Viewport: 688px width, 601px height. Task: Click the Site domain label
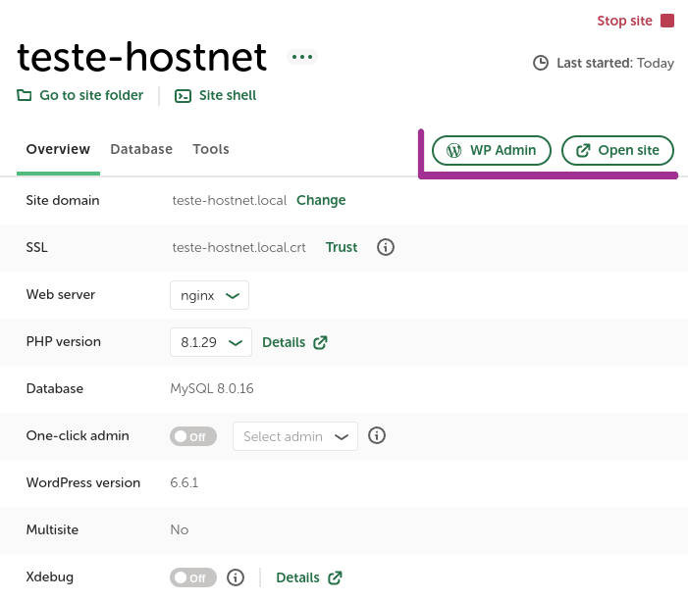coord(63,200)
